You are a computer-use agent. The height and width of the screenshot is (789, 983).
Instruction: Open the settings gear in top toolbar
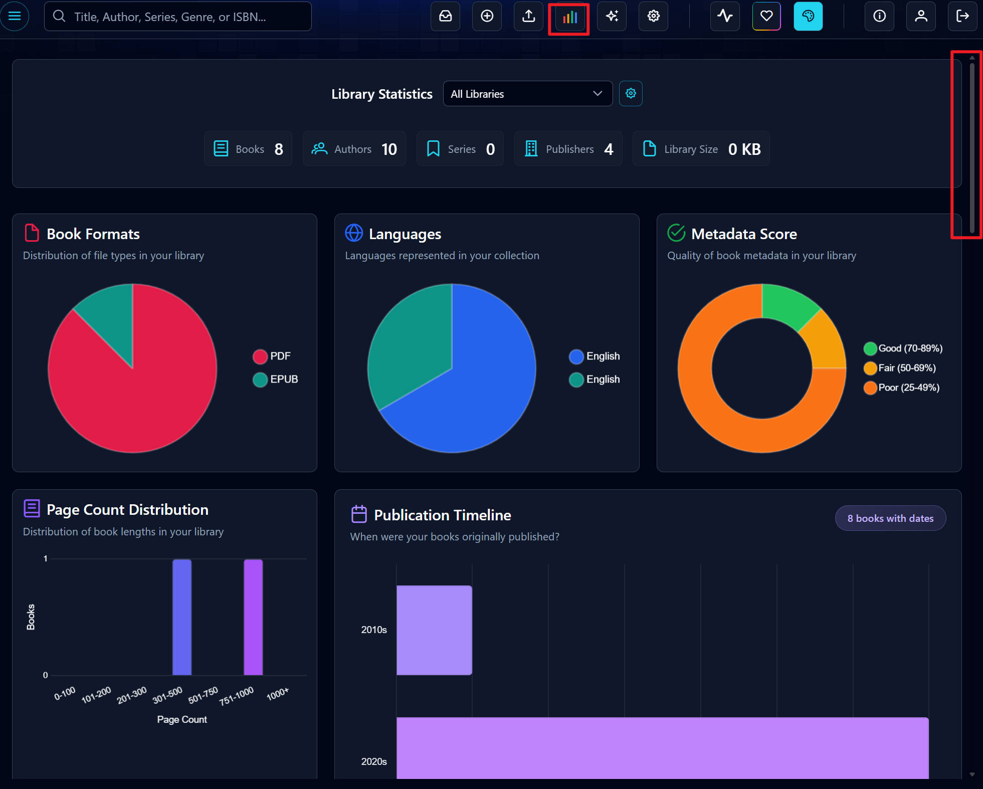pyautogui.click(x=653, y=16)
